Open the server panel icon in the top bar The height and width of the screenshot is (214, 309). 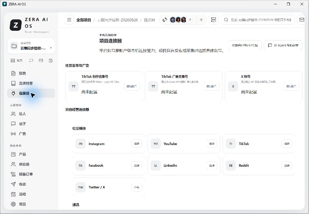point(213,20)
